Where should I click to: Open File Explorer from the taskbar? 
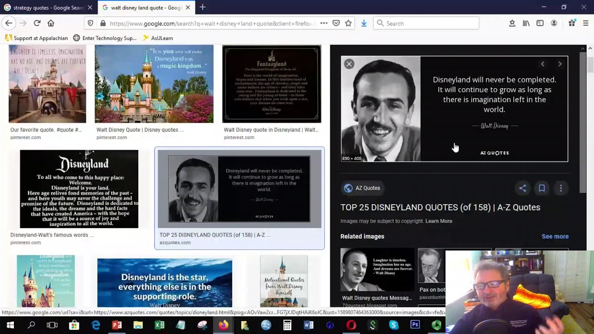pos(138,325)
